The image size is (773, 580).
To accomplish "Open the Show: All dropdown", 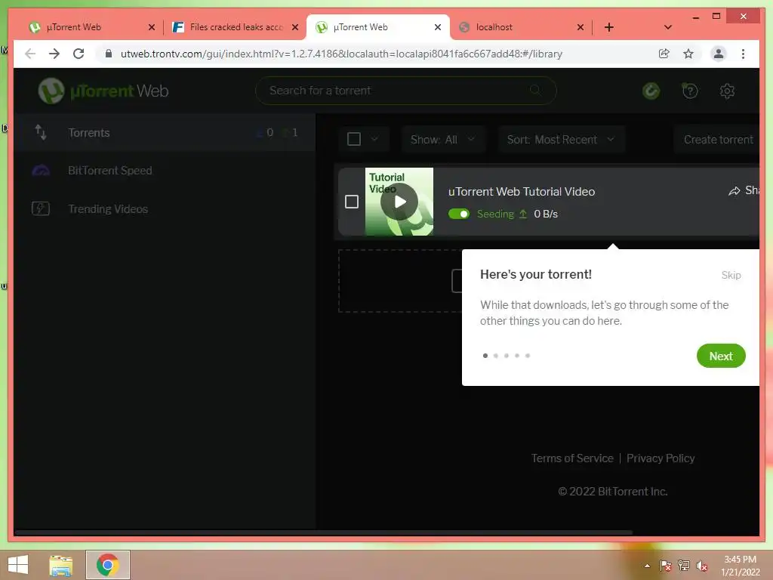I will (443, 140).
